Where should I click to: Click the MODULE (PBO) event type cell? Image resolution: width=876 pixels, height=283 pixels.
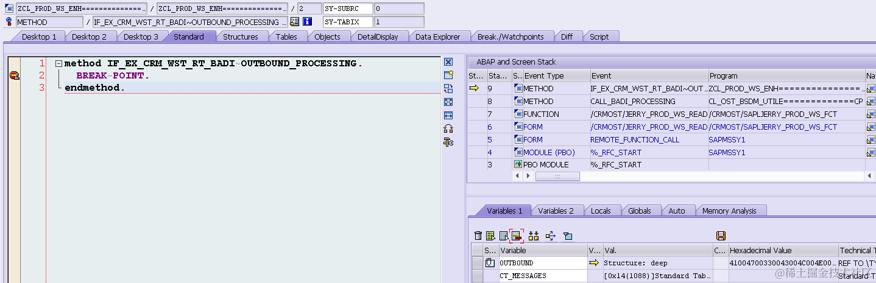tap(556, 152)
